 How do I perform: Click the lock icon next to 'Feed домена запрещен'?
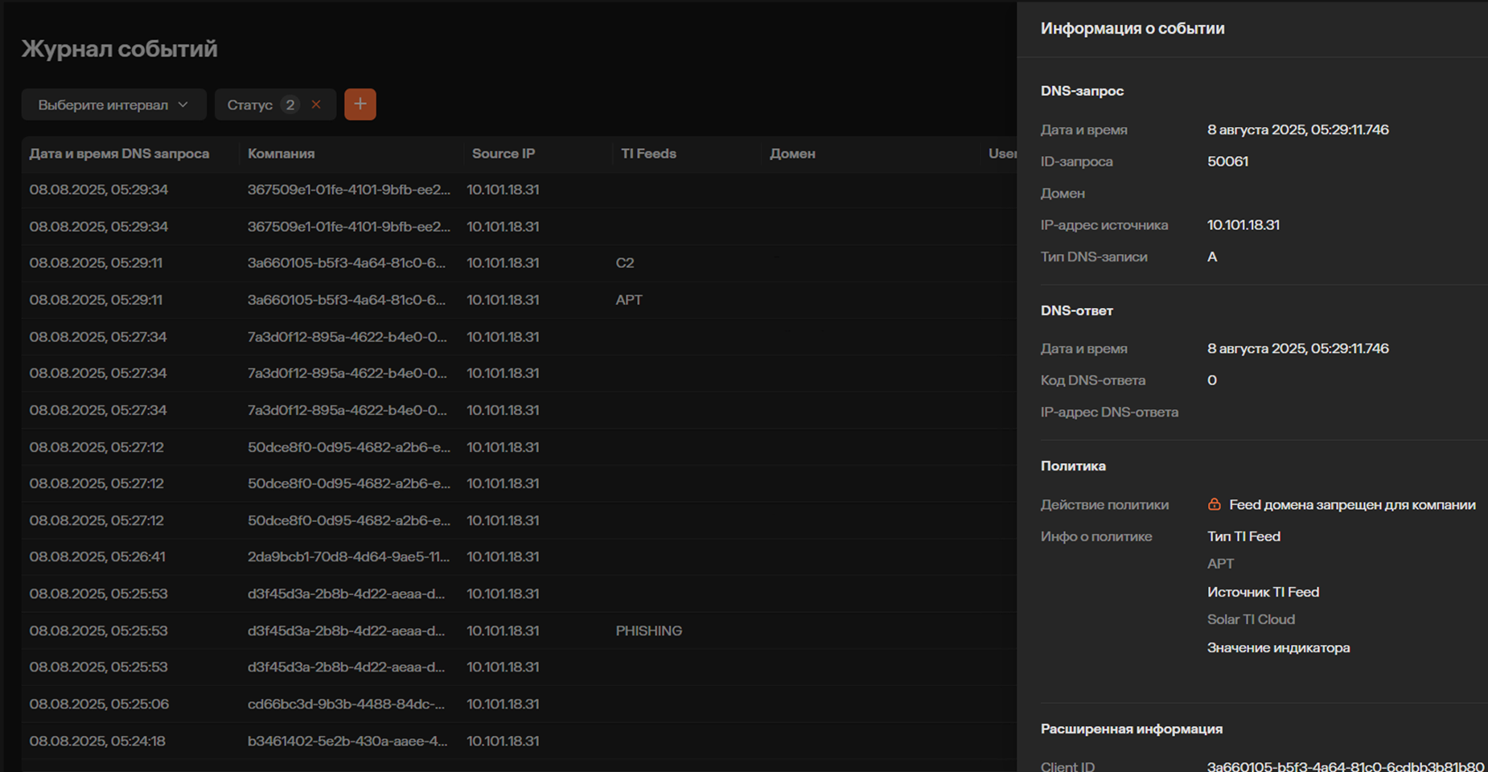[1214, 504]
